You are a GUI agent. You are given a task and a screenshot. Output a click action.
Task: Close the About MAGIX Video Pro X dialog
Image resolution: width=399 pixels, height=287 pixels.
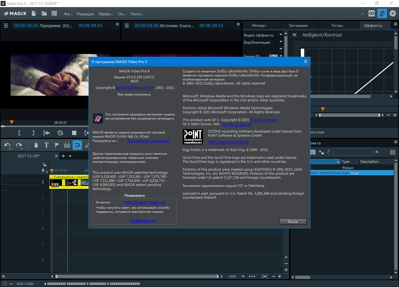coord(305,62)
